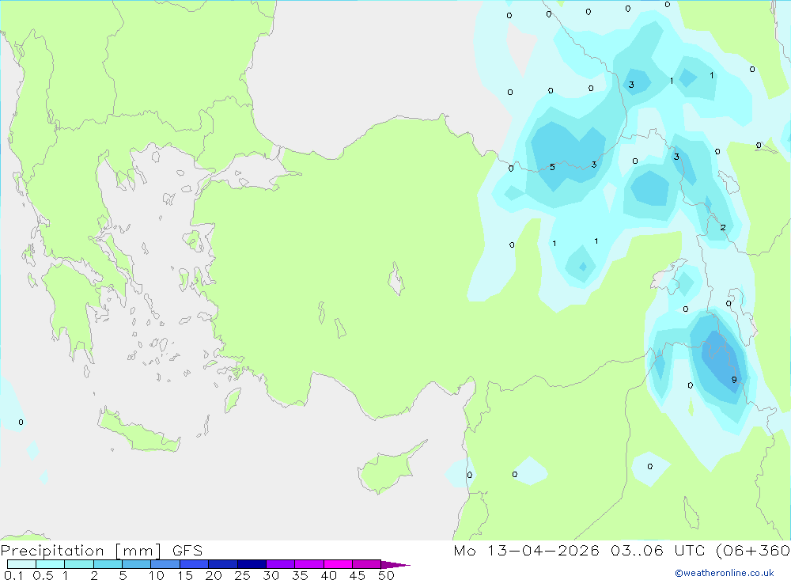Click the '2' precipitation value on map

point(723,228)
